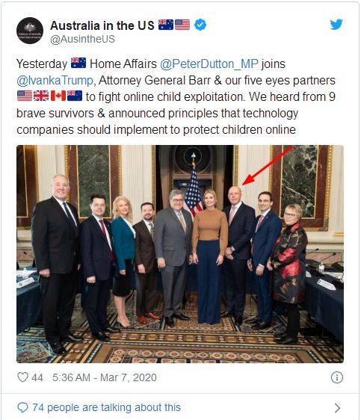Like the tweet with the heart icon
Screen dimensions: 361x420
coord(22,377)
